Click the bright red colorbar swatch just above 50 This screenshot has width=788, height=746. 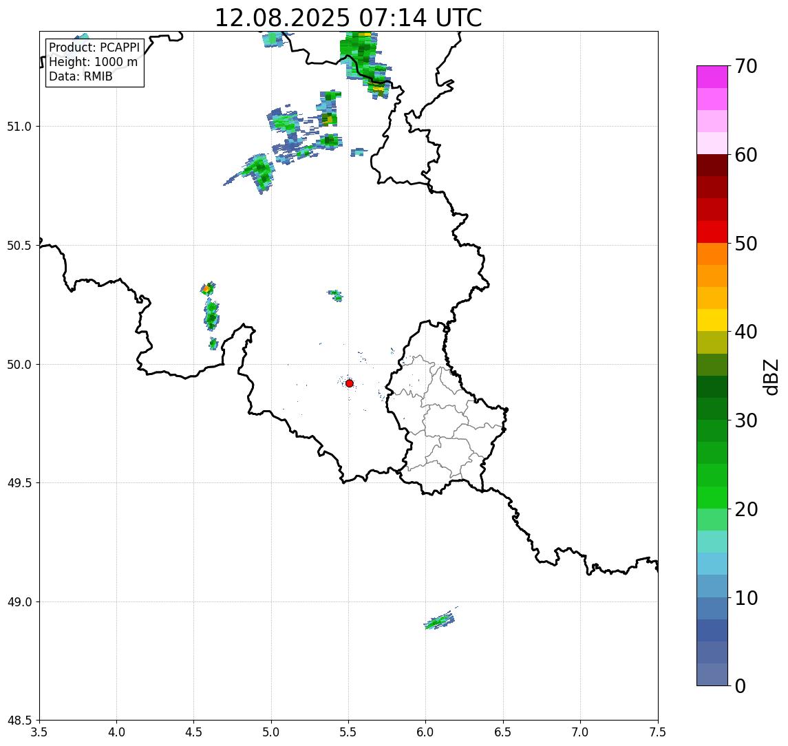click(x=712, y=232)
